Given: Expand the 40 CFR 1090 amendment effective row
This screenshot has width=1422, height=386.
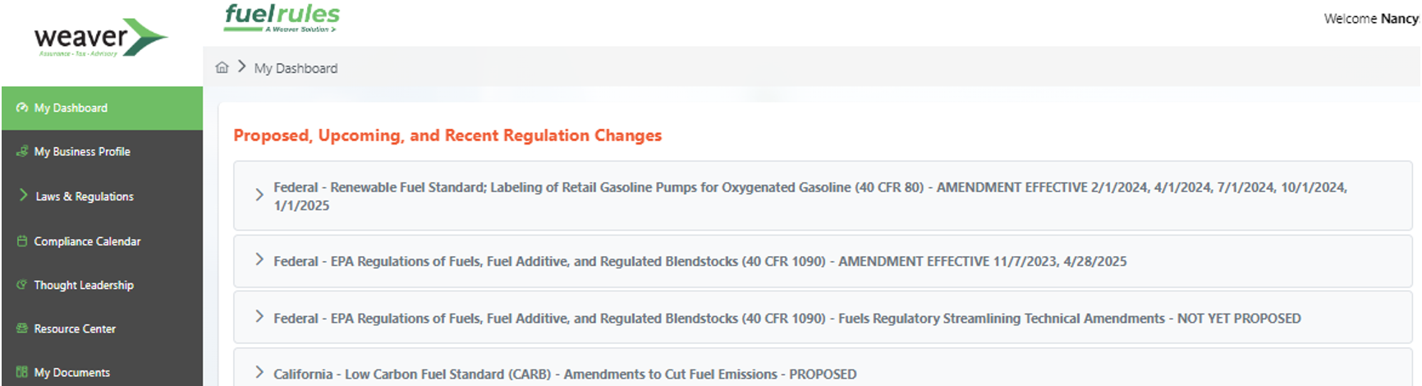Looking at the screenshot, I should 259,260.
